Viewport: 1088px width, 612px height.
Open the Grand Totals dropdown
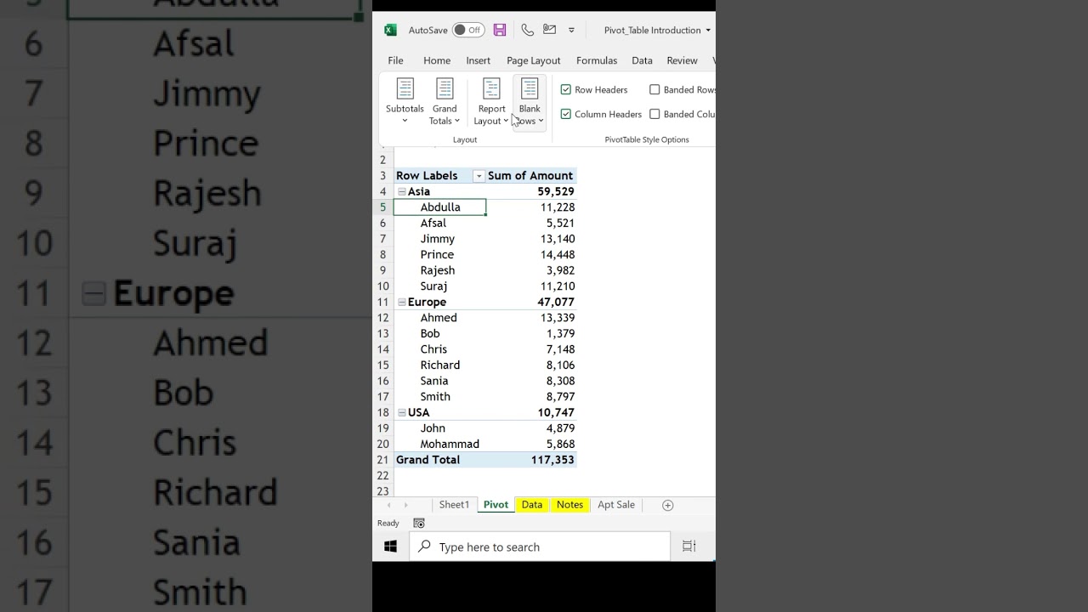(445, 101)
